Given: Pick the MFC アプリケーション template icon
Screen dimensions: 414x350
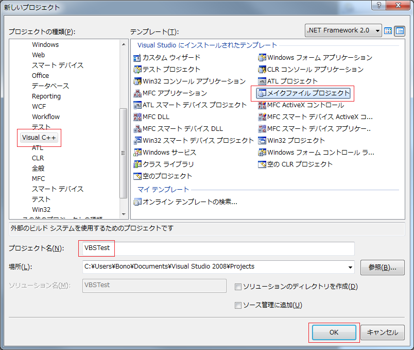Looking at the screenshot, I should coord(137,93).
